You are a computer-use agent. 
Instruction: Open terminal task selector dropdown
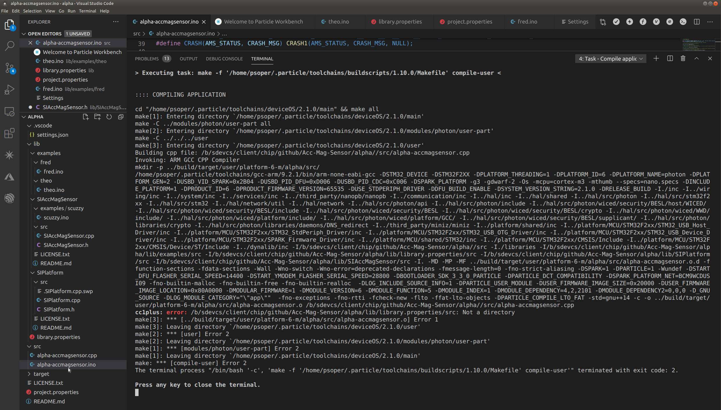[610, 59]
